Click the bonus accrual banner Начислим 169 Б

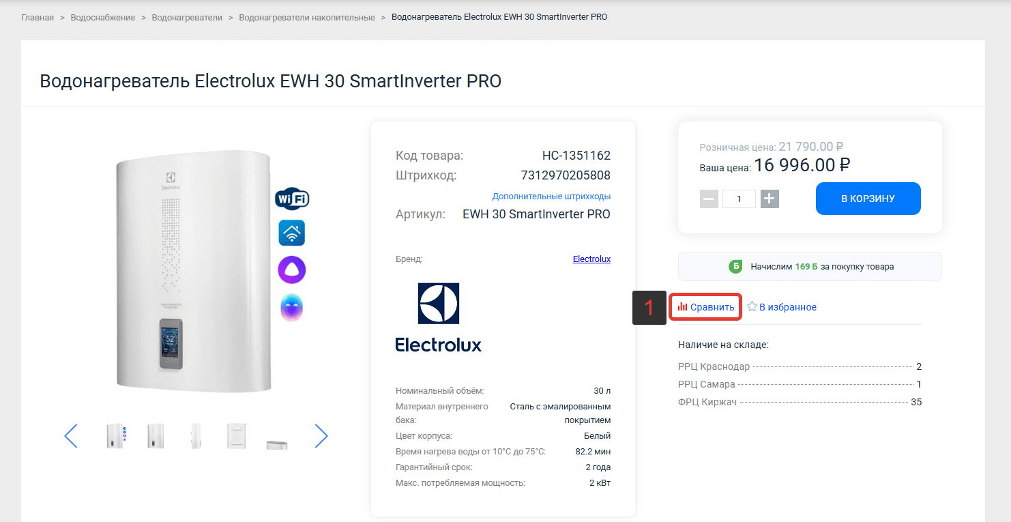pyautogui.click(x=810, y=267)
